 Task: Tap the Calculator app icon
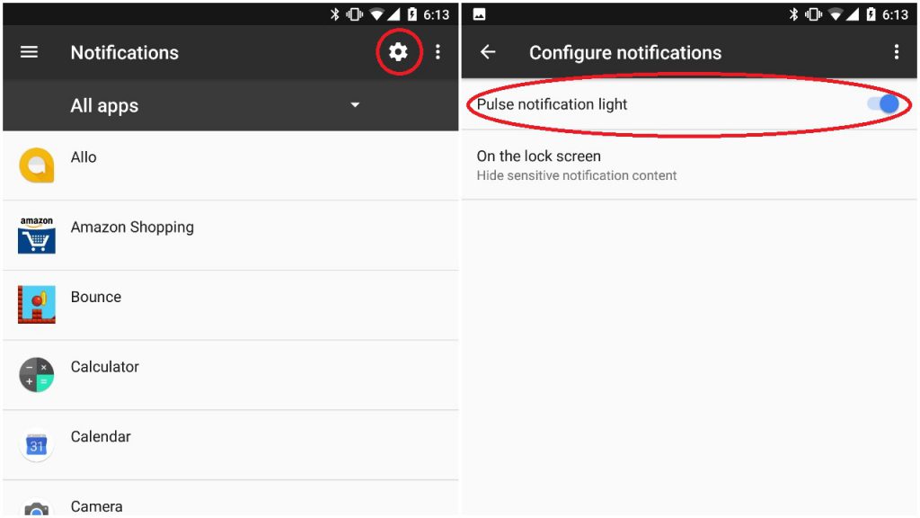pos(36,375)
